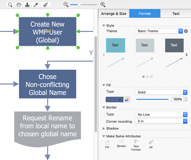
Task: Select the Chose Non-conflicting Global Name box
Action: (47, 84)
